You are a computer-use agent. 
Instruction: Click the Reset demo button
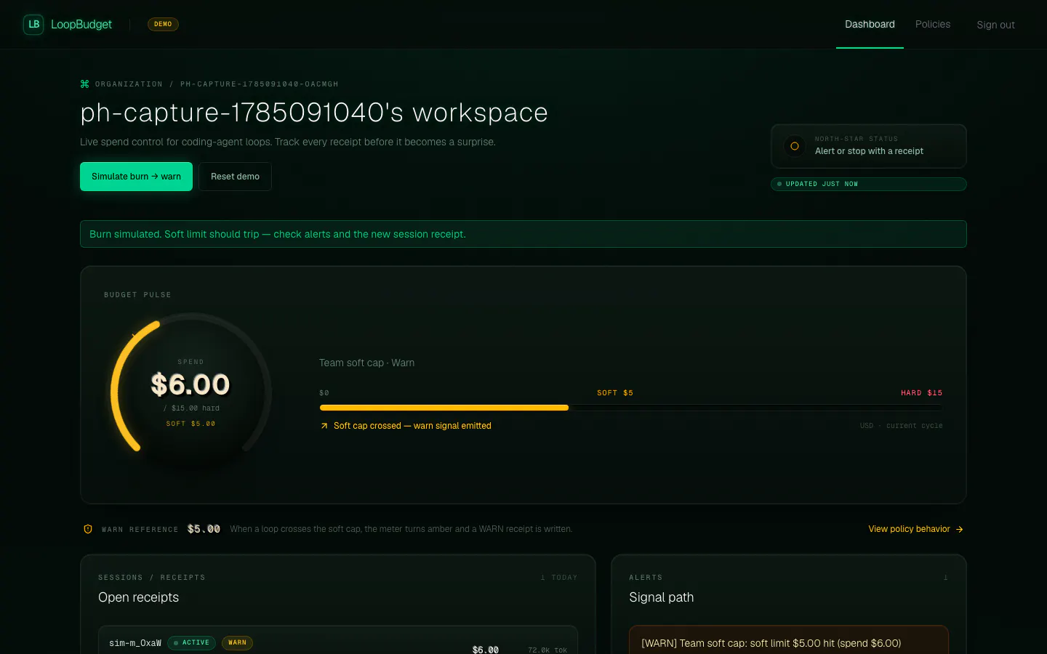coord(235,177)
